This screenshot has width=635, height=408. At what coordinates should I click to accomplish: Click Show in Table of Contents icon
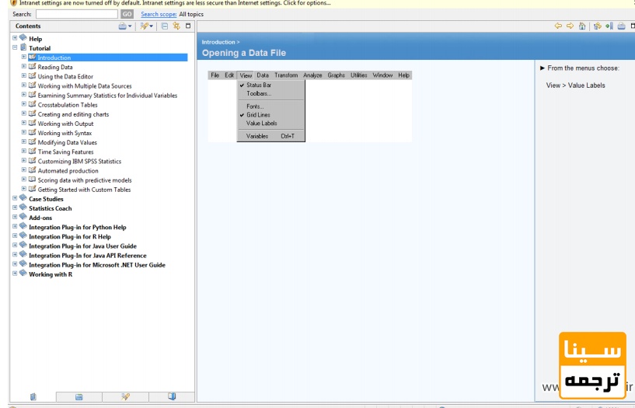click(x=597, y=26)
